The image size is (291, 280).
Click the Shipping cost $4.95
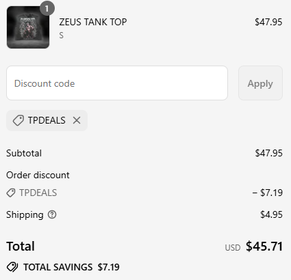pyautogui.click(x=271, y=214)
